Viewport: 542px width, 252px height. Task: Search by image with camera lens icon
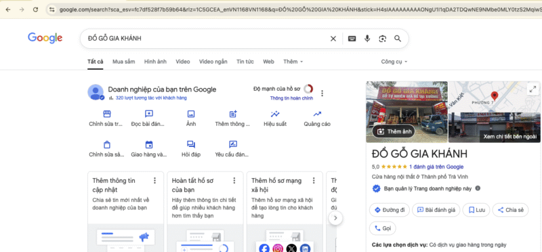coord(382,39)
